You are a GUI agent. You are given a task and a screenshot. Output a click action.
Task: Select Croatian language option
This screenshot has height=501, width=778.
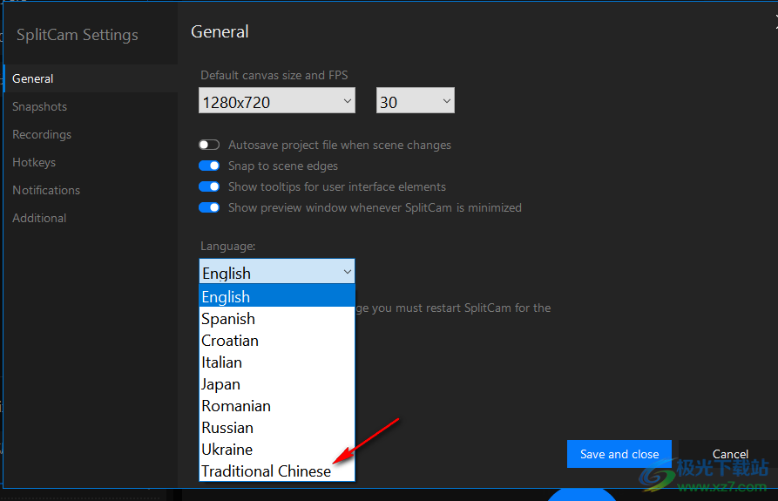pos(277,340)
